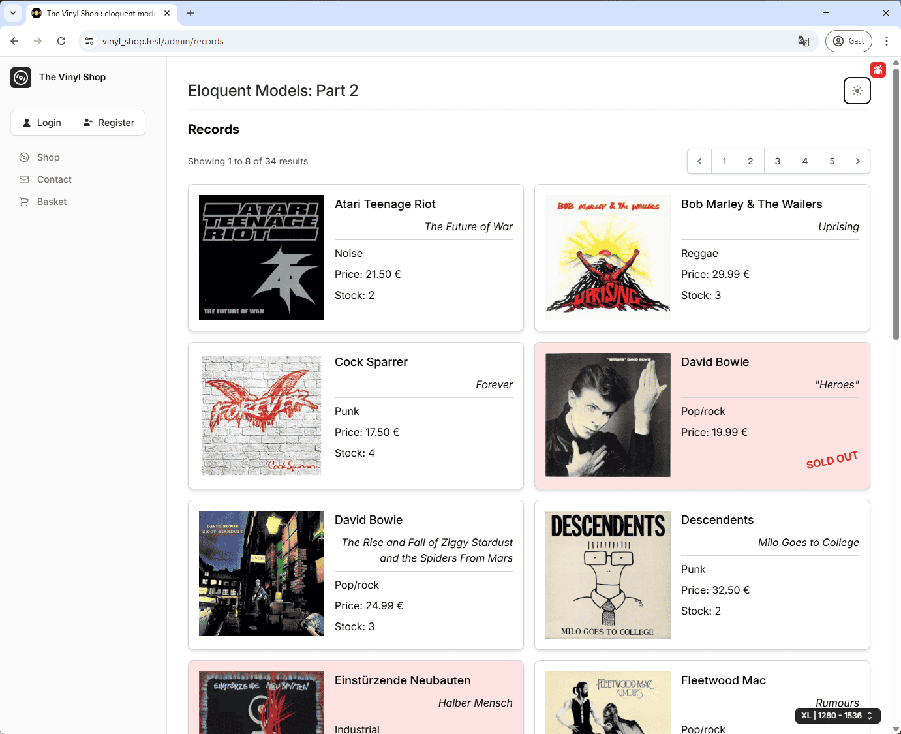Screen dimensions: 901x734
Task: Click Descendents Milo Goes to College cover
Action: (x=608, y=575)
